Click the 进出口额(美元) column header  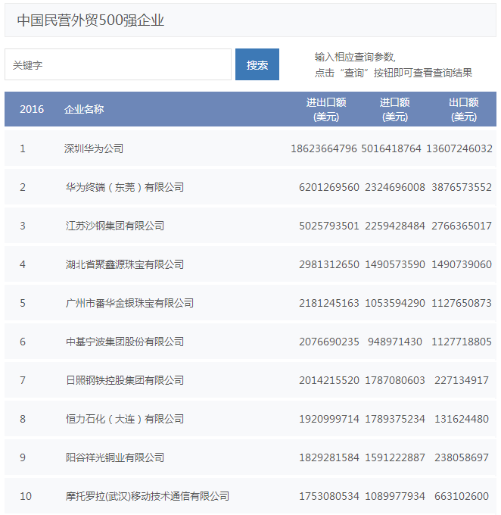[326, 109]
